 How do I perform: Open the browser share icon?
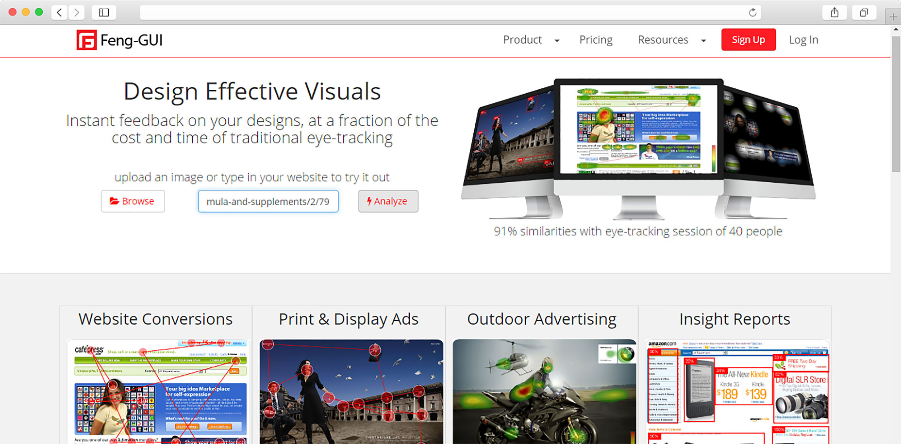pyautogui.click(x=834, y=13)
